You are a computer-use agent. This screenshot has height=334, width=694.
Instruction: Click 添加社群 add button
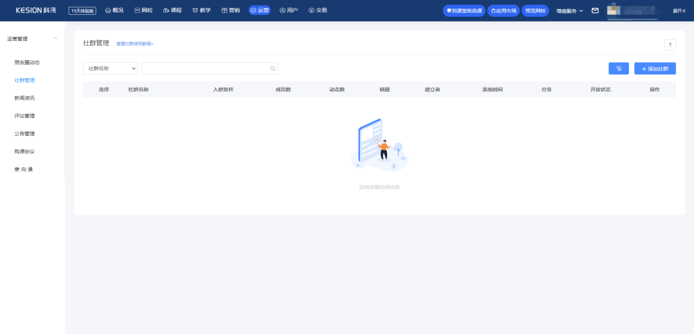[x=655, y=68]
